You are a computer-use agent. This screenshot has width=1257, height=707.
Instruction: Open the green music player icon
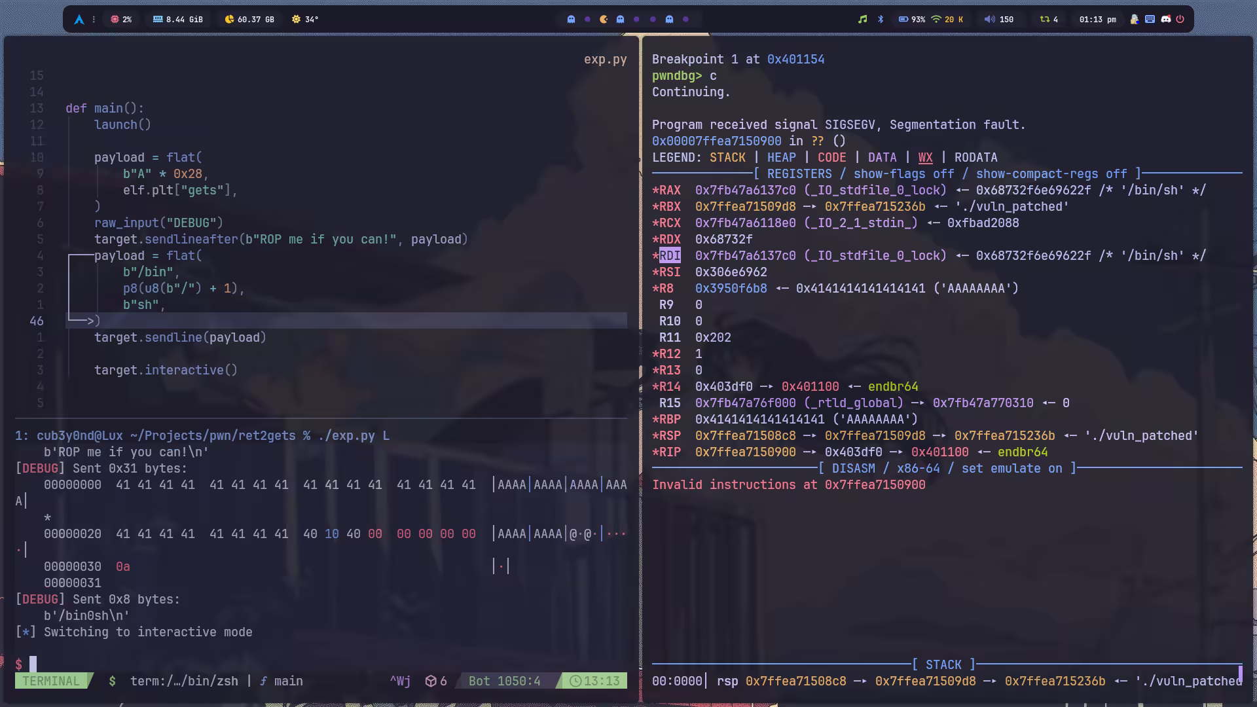pyautogui.click(x=862, y=20)
